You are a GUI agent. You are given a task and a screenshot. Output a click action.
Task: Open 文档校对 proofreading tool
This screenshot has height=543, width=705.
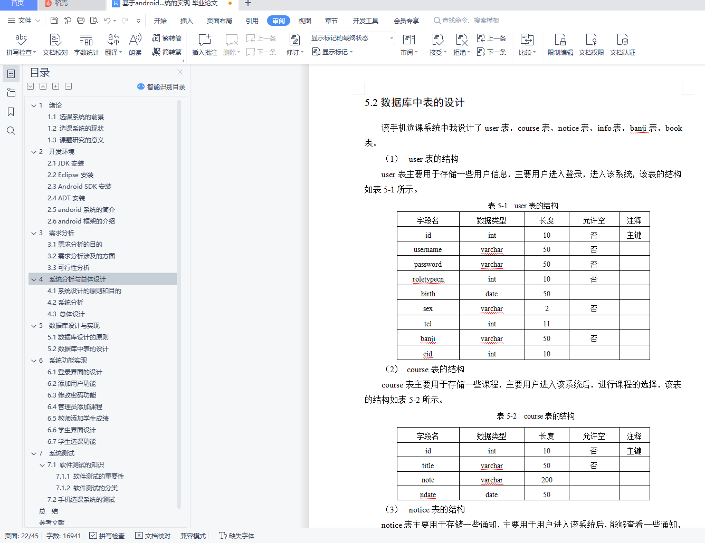tap(55, 45)
